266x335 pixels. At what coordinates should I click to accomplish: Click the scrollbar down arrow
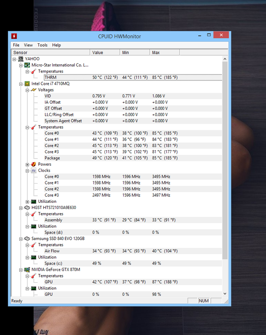click(x=225, y=294)
